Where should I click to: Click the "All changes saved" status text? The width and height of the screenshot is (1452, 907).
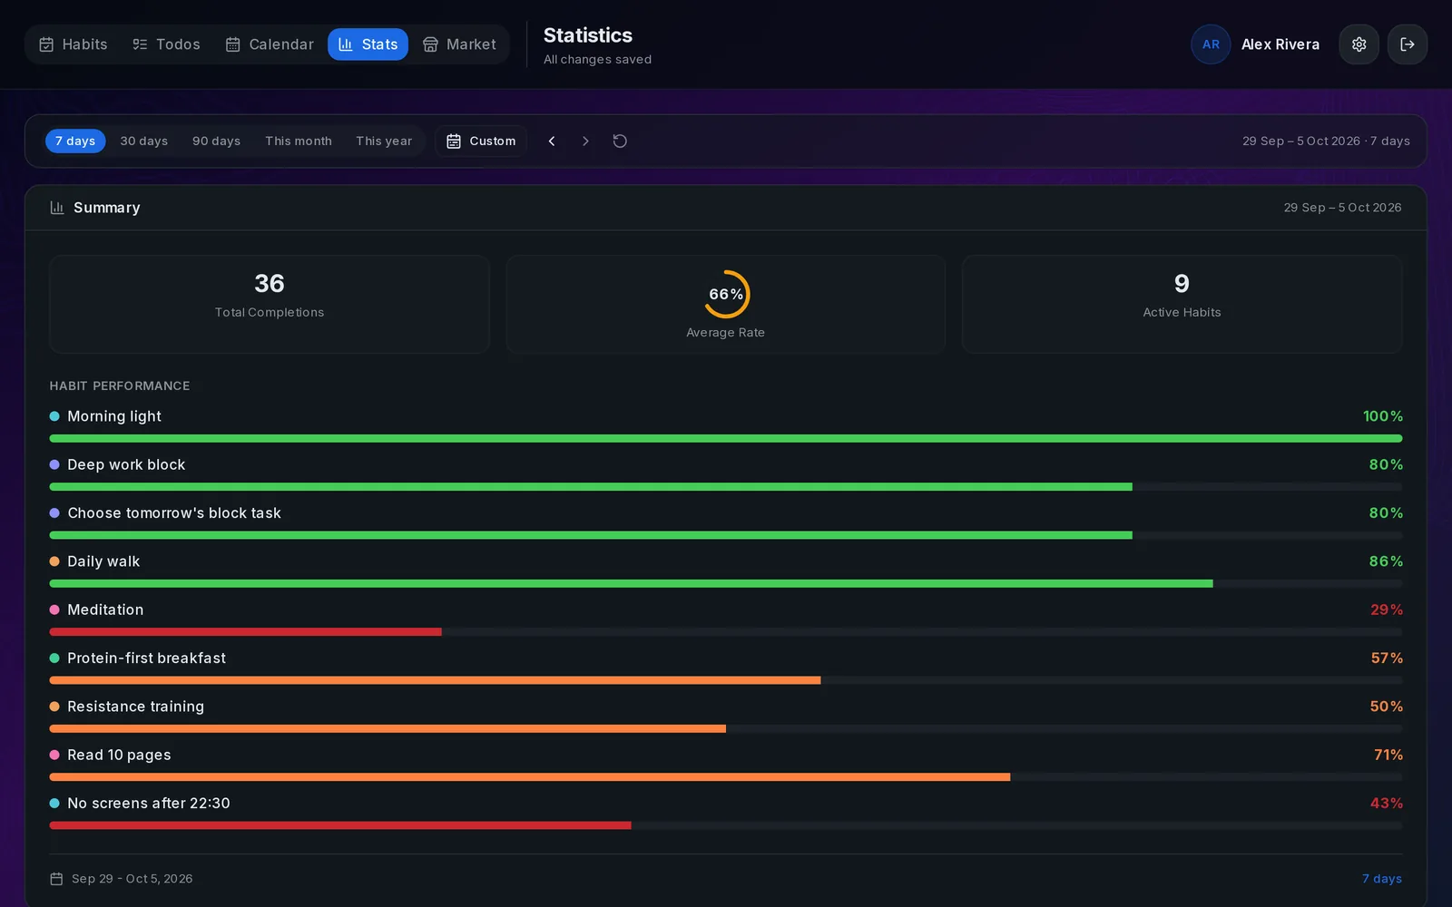coord(597,60)
